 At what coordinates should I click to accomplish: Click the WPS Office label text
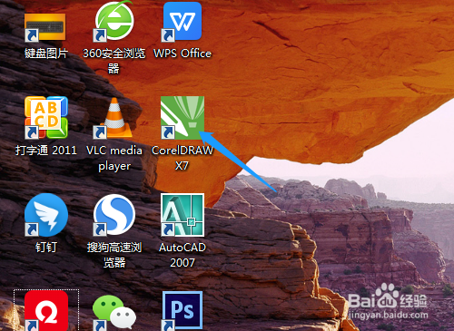pos(183,54)
